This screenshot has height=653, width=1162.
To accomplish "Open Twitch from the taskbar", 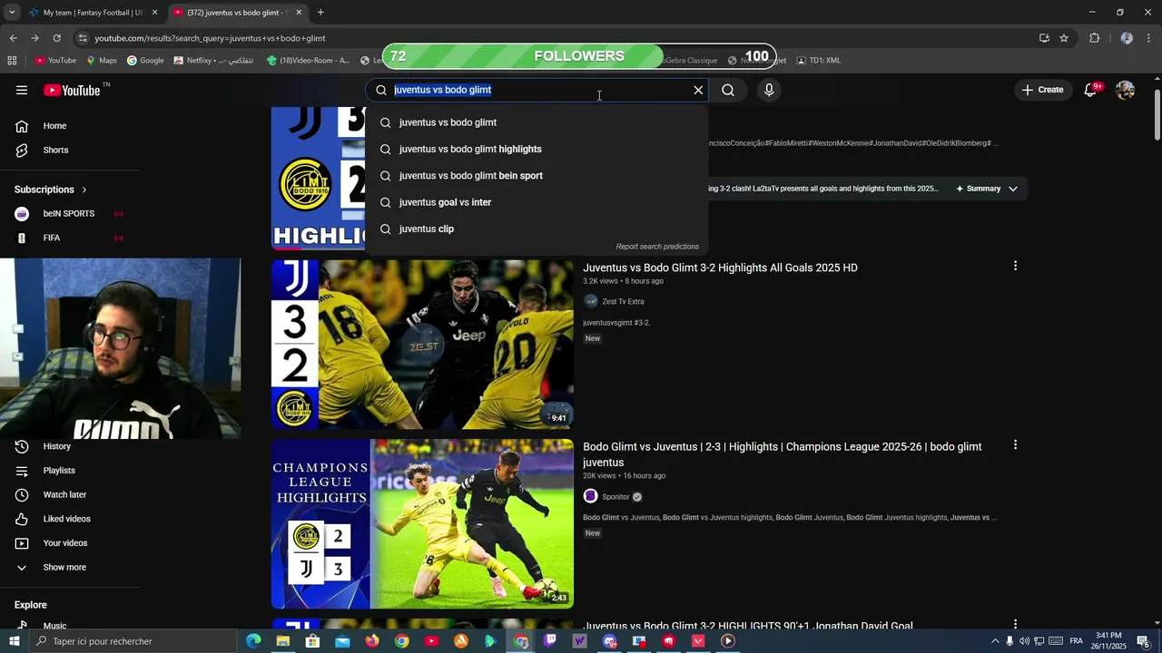I will [x=550, y=641].
